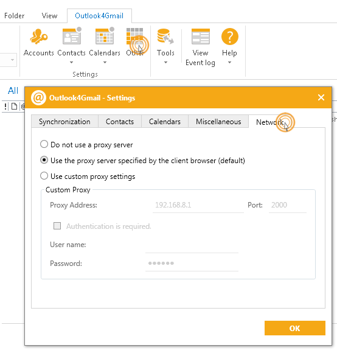Click the OK button
This screenshot has height=353, width=337.
[294, 328]
